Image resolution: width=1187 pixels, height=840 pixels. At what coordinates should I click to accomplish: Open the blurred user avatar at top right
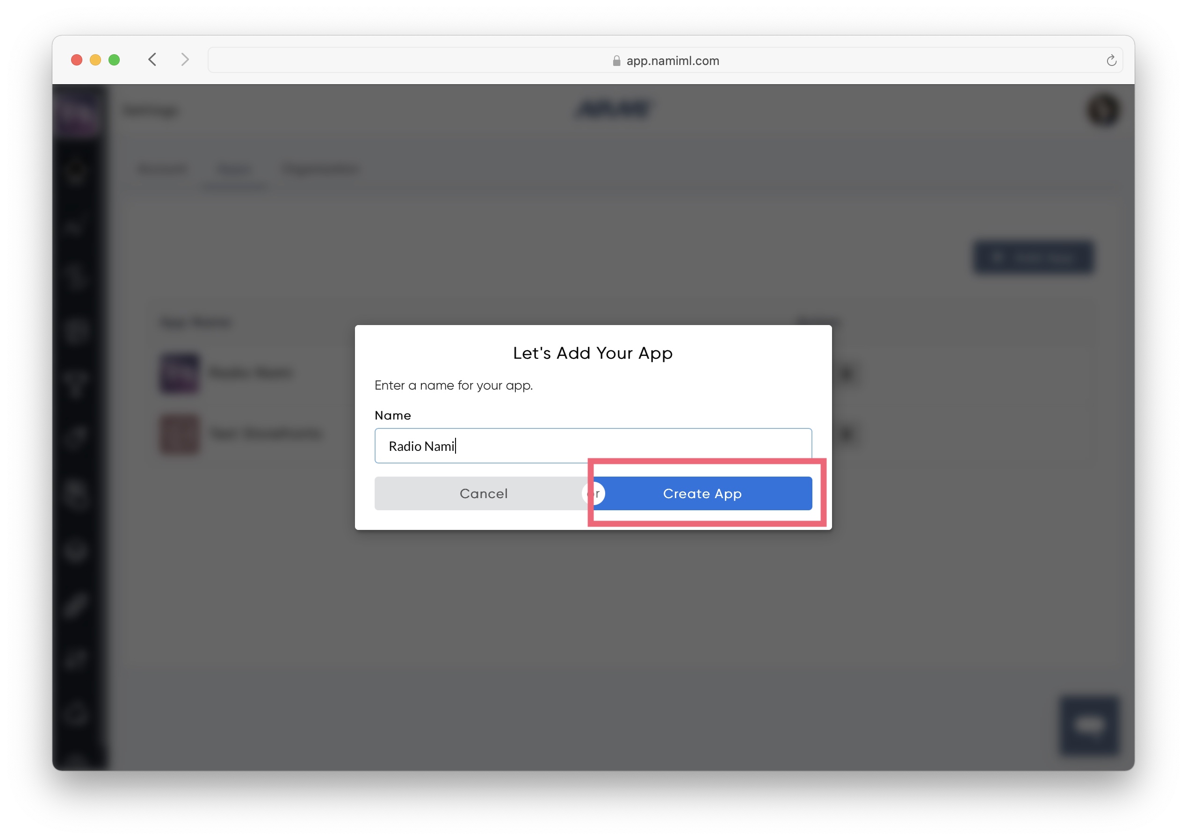1103,109
